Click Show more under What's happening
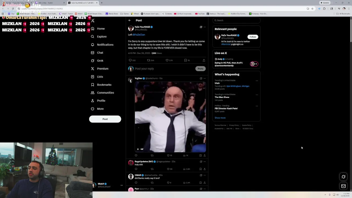The height and width of the screenshot is (198, 352). pos(220,118)
